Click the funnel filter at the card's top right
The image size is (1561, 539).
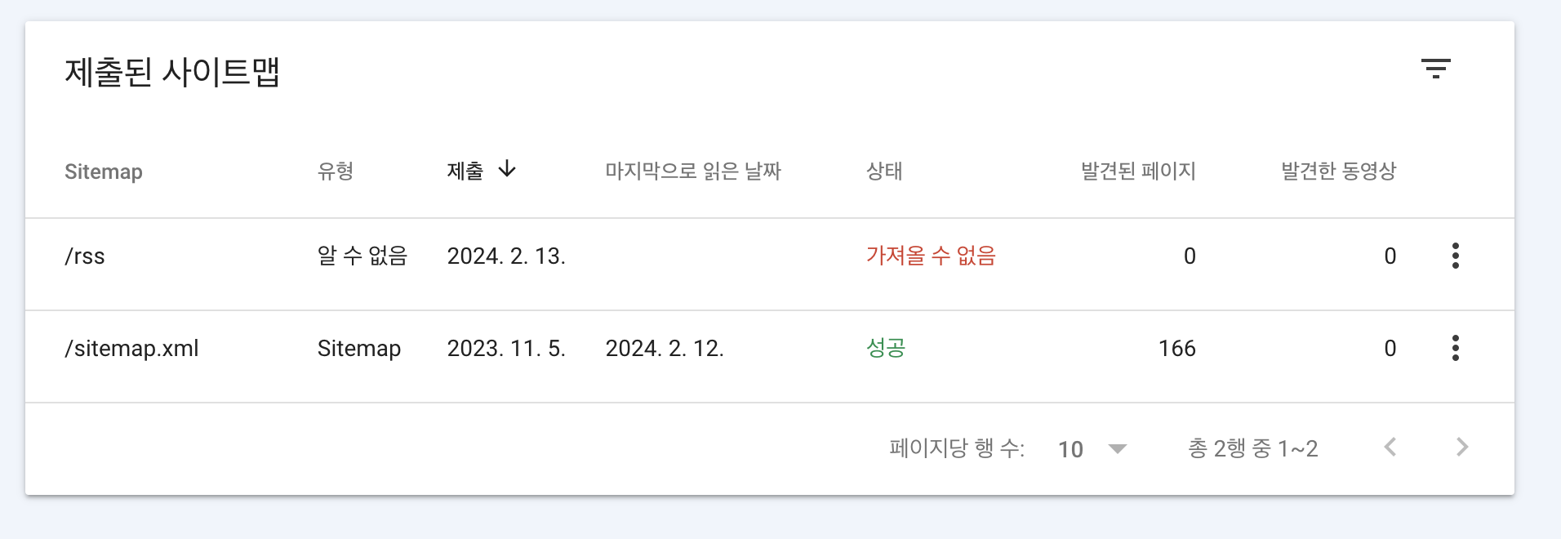1438,69
